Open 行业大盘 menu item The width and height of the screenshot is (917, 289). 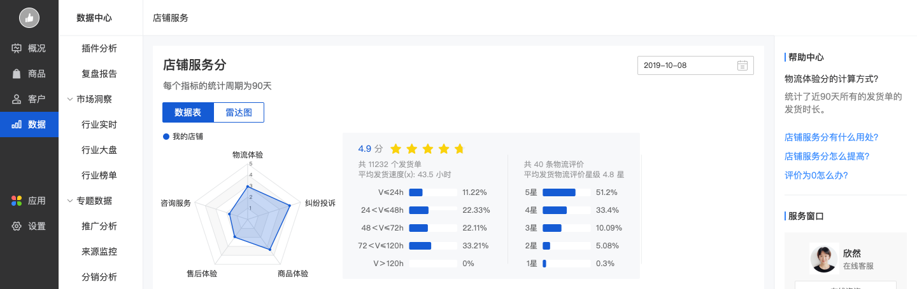[x=99, y=150]
